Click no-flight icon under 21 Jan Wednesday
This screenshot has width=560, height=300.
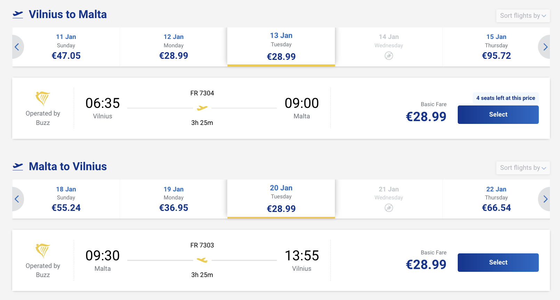(389, 208)
